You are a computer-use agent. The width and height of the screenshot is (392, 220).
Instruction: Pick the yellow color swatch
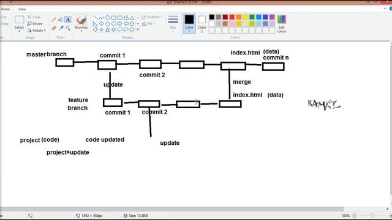[x=245, y=17]
